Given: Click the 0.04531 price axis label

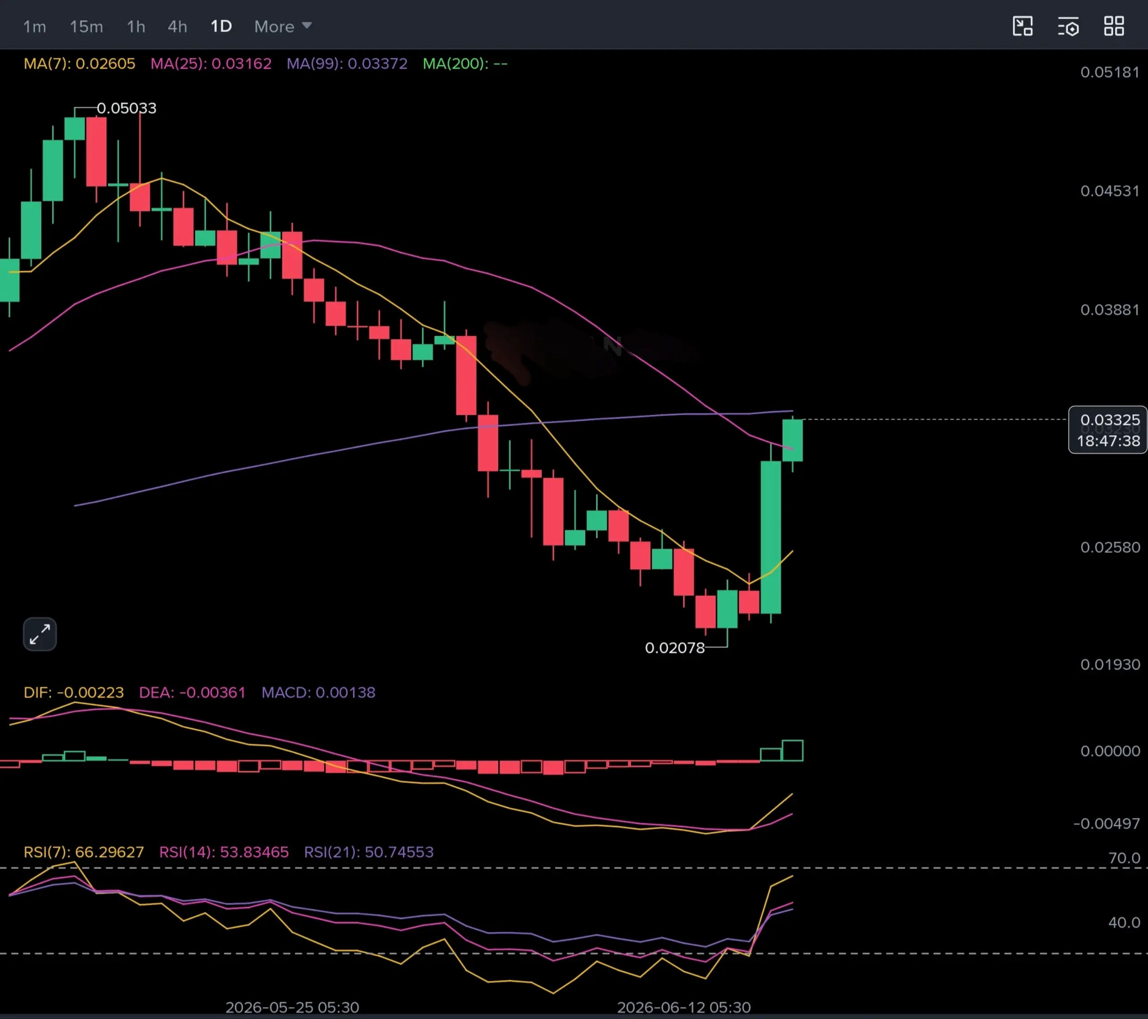Looking at the screenshot, I should (x=1110, y=191).
